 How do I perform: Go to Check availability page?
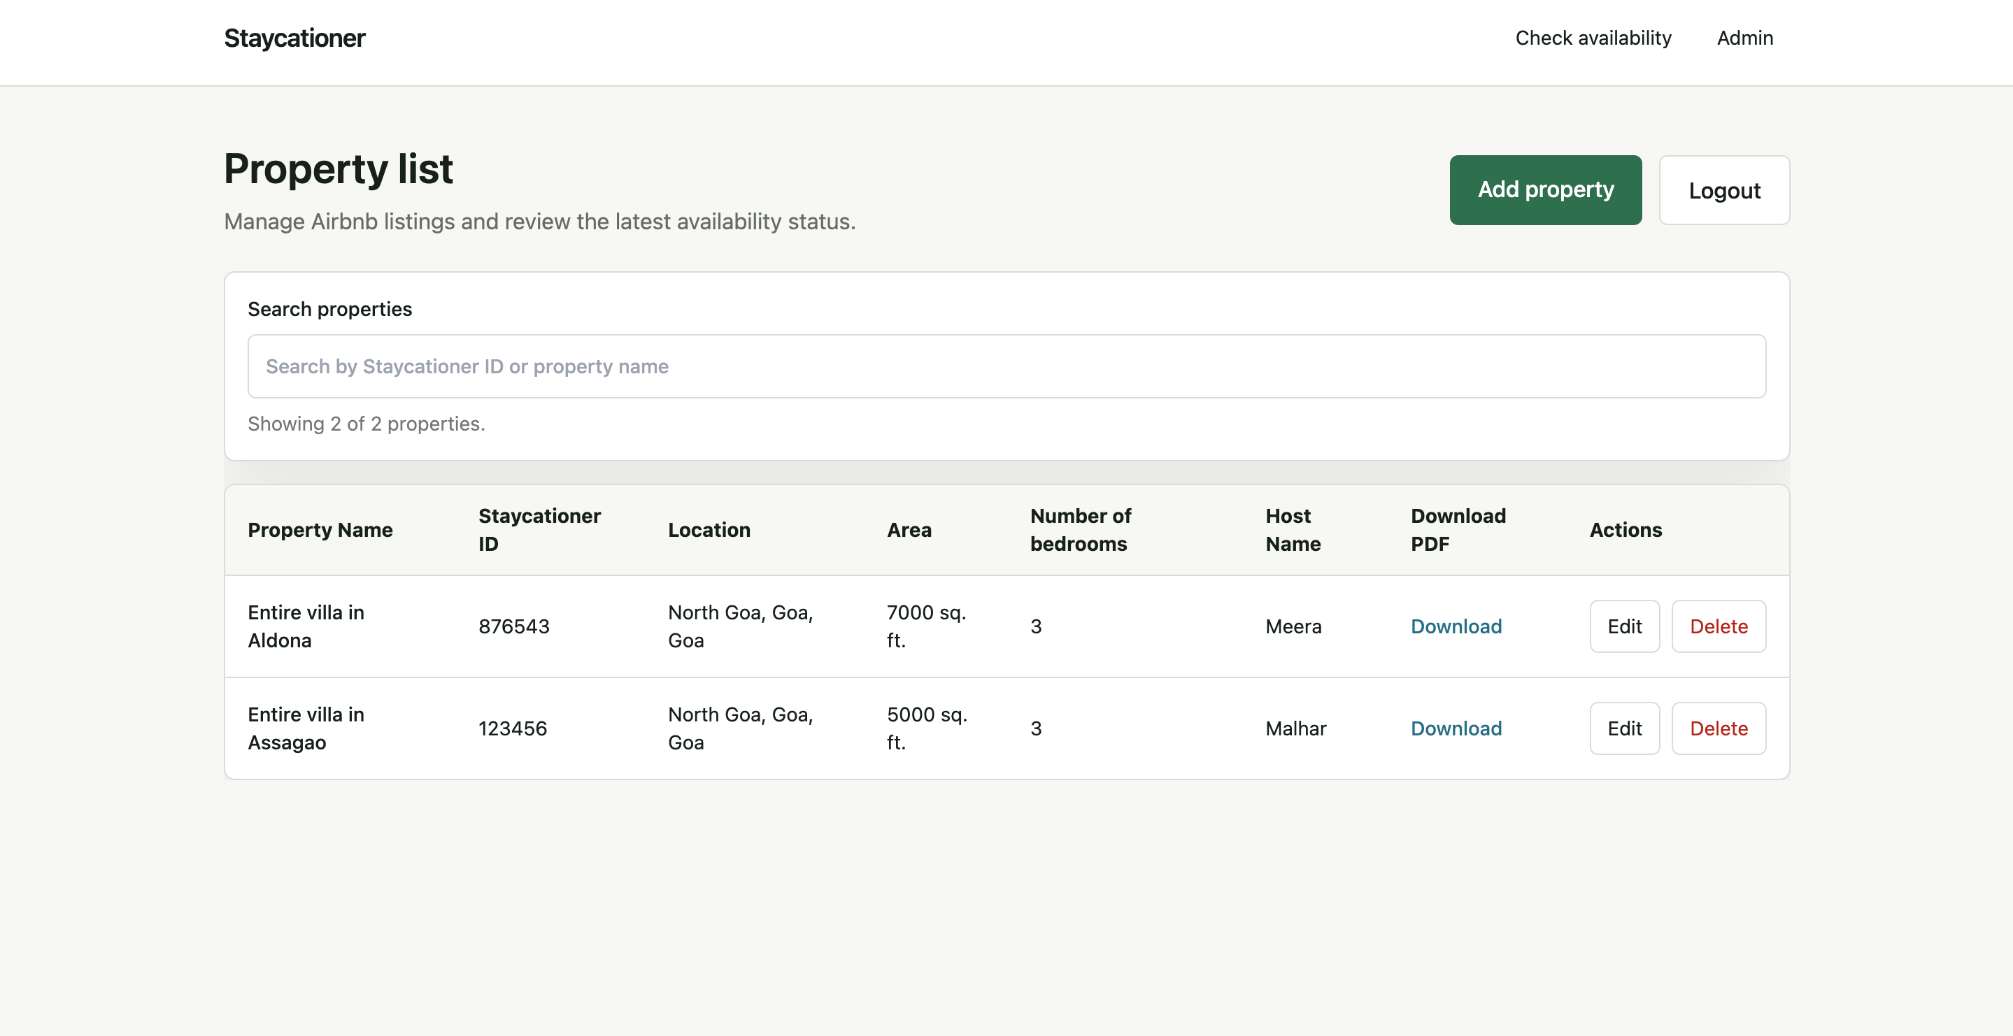pos(1593,38)
